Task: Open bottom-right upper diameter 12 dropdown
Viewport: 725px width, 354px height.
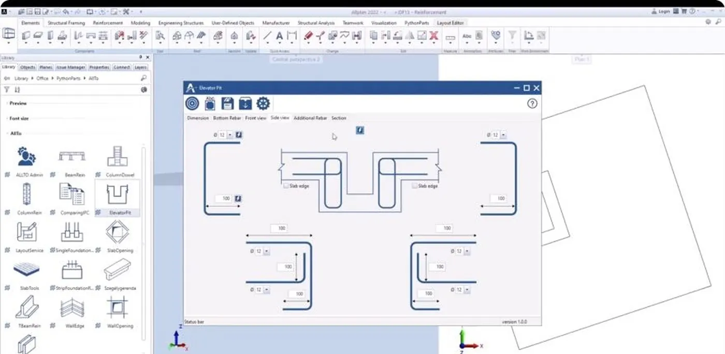Action: click(x=467, y=251)
